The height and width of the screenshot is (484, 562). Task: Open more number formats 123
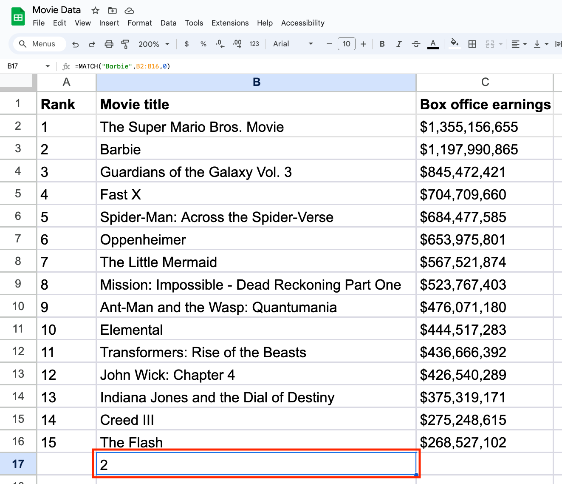coord(254,44)
